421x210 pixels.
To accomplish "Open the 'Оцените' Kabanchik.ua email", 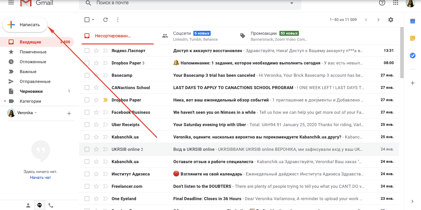I will [239, 137].
